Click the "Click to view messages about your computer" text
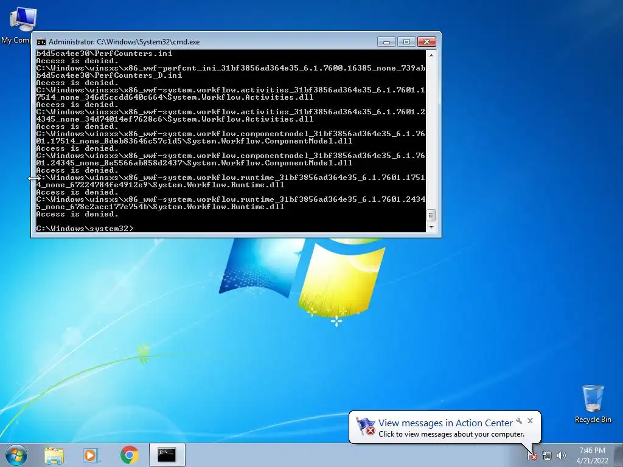Image resolution: width=623 pixels, height=467 pixels. [451, 434]
